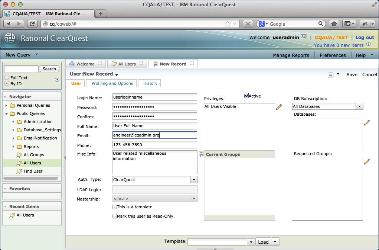Click the browser Stop loading X button
Viewport: 379px width, 250px height.
248,24
